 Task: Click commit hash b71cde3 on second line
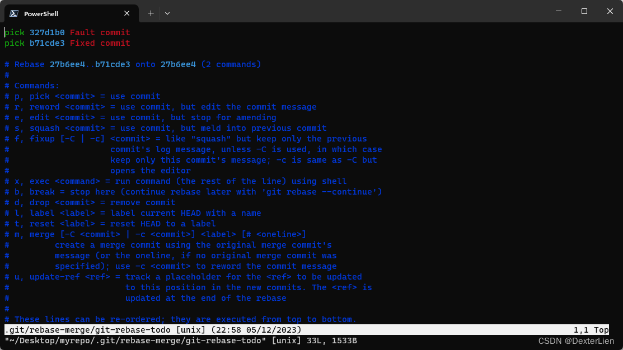(47, 43)
